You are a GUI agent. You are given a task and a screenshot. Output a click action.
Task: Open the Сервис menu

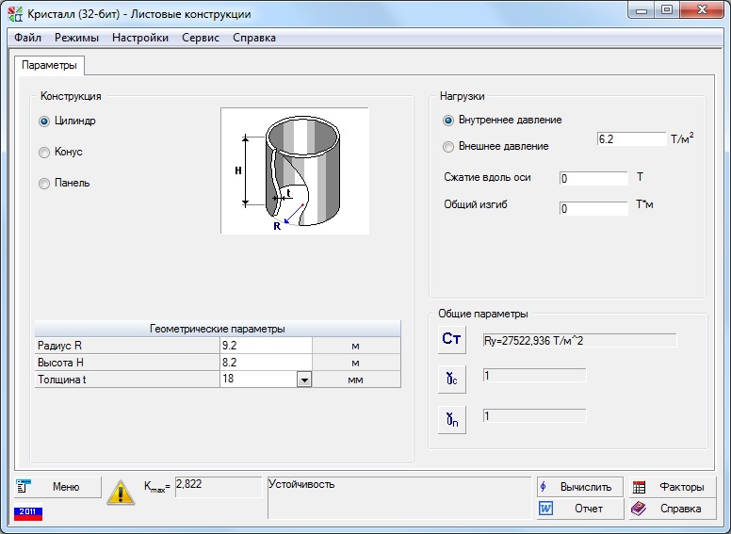201,38
